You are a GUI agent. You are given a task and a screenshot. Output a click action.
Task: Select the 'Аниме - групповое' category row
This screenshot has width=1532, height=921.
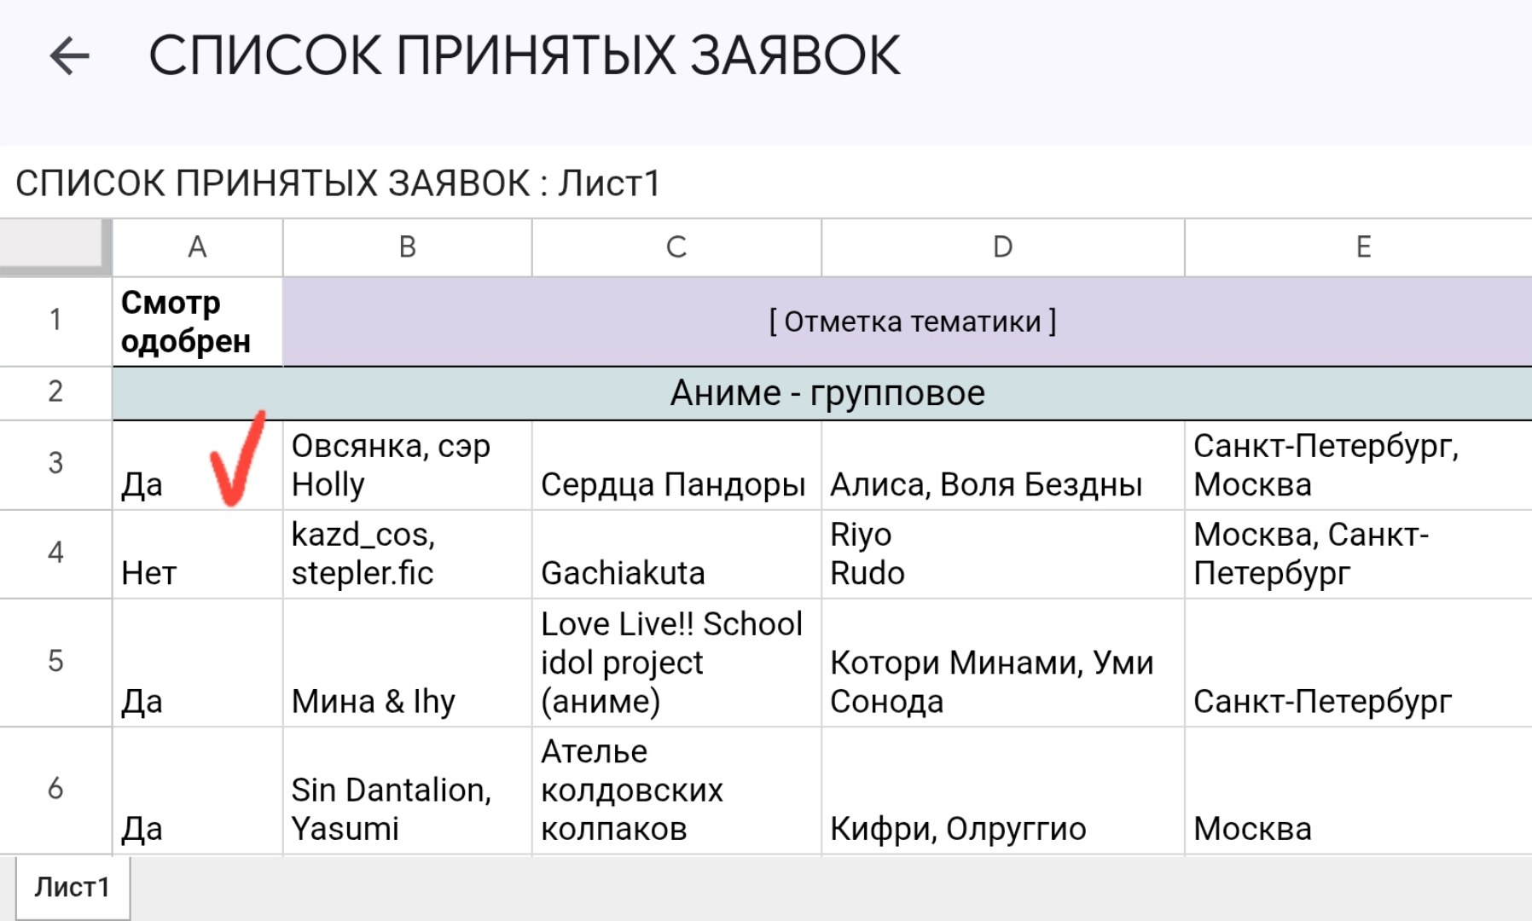pos(822,393)
